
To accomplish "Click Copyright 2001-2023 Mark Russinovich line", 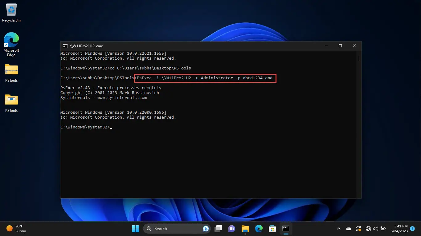I will tap(110, 93).
